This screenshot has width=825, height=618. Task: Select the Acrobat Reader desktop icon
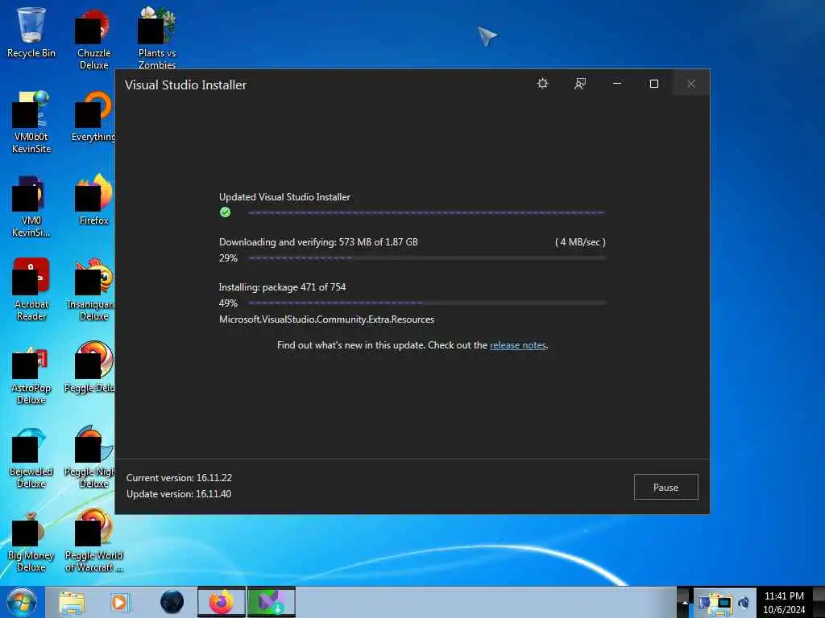(x=31, y=290)
